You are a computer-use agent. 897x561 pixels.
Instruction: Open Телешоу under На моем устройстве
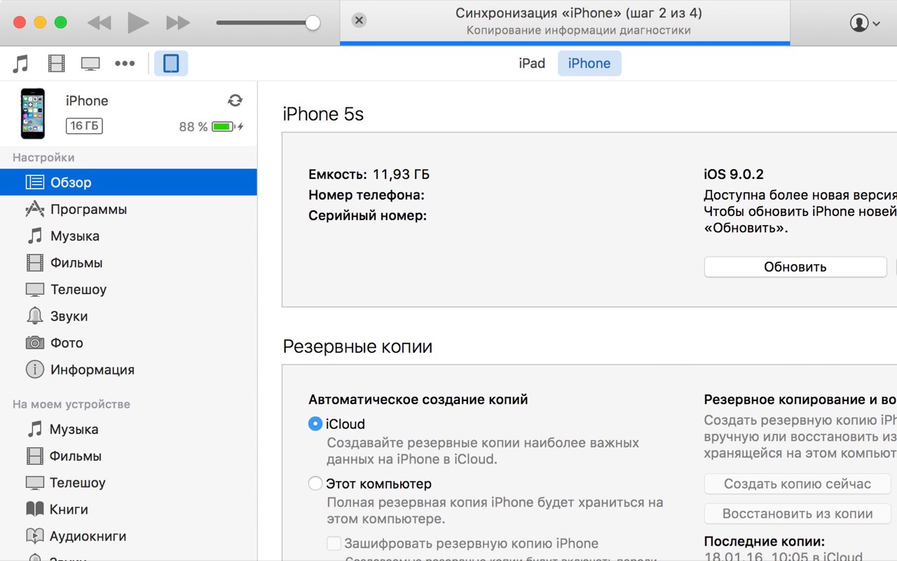pyautogui.click(x=128, y=482)
